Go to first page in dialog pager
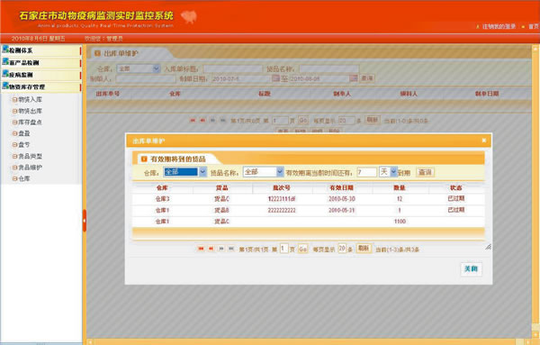 (201, 249)
